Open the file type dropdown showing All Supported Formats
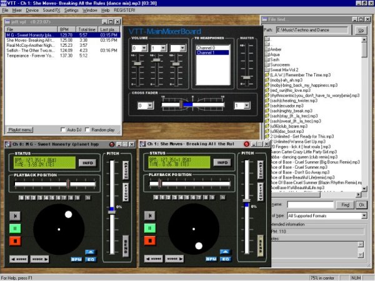The height and width of the screenshot is (281, 375). [364, 215]
